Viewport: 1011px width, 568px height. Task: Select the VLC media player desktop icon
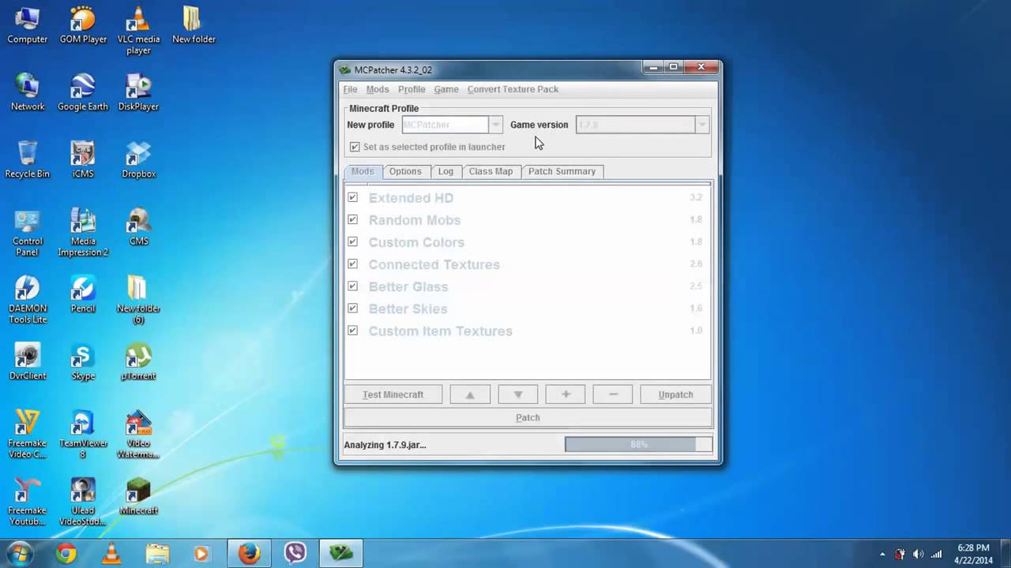coord(138,30)
